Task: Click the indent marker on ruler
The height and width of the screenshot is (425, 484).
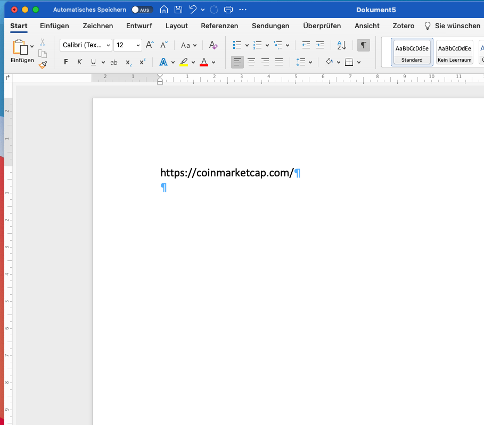Action: click(x=160, y=79)
